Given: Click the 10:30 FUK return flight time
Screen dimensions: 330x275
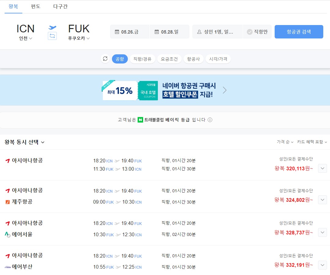Looking at the screenshot, I should click(x=103, y=234).
